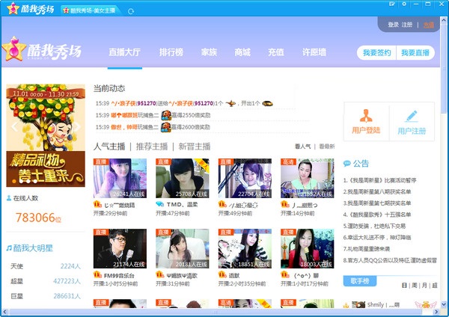The width and height of the screenshot is (449, 317).
Task: Click the crown badge beside 丿灬甜思つ
Action: click(284, 204)
